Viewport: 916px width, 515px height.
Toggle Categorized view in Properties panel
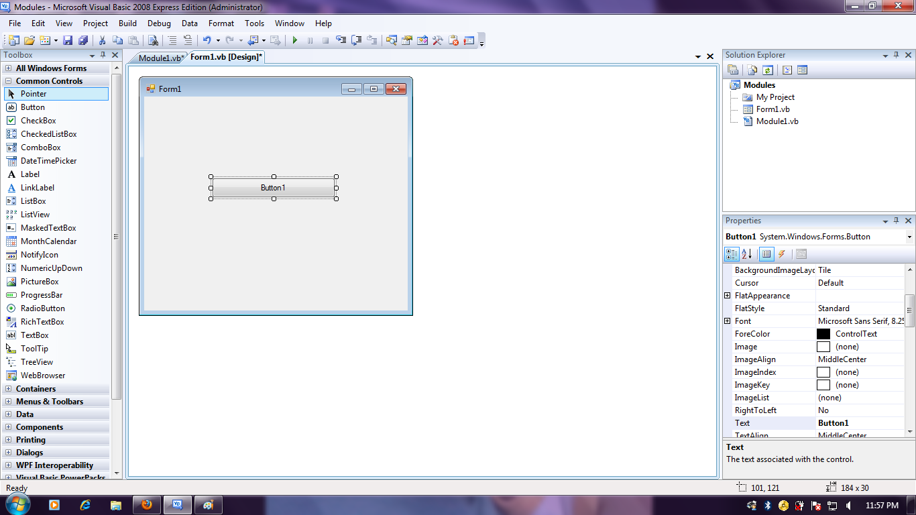pos(732,254)
